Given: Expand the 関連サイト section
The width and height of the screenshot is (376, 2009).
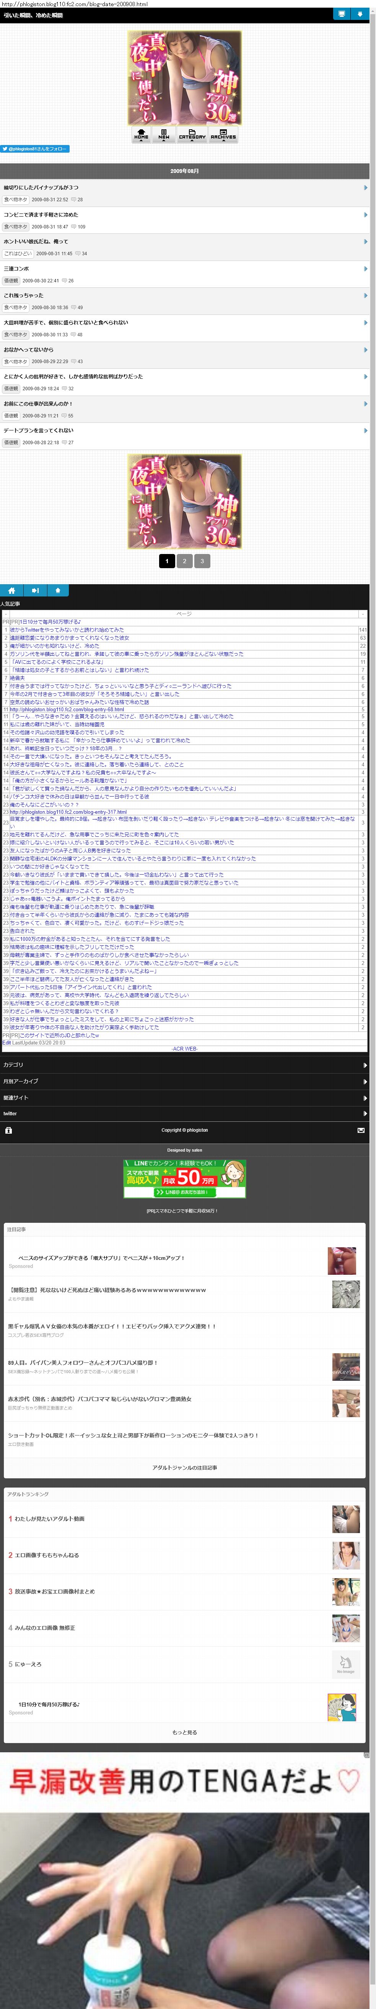Looking at the screenshot, I should [x=185, y=1097].
